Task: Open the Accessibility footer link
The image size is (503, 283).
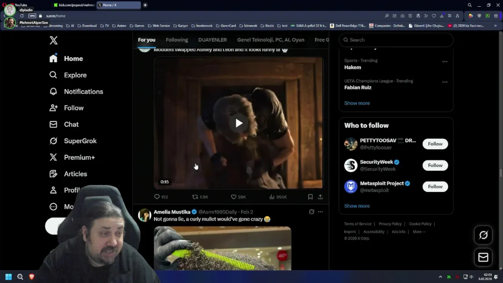Action: pyautogui.click(x=374, y=232)
